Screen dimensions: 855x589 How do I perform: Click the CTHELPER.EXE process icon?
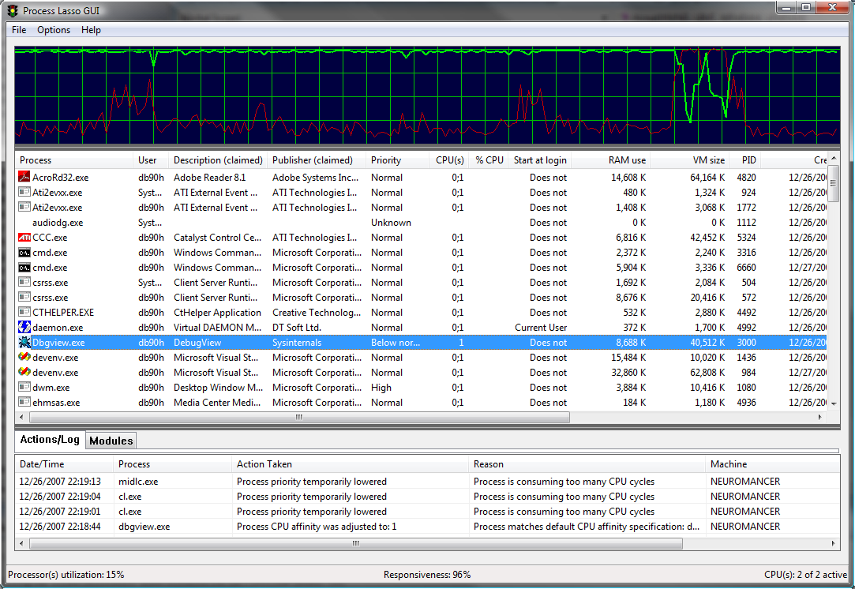coord(24,313)
